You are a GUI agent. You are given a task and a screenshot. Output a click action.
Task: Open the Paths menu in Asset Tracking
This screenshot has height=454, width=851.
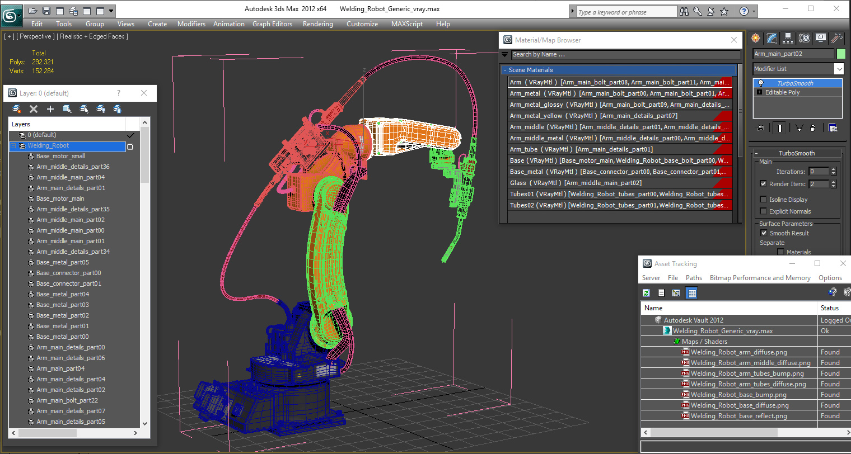coord(694,278)
